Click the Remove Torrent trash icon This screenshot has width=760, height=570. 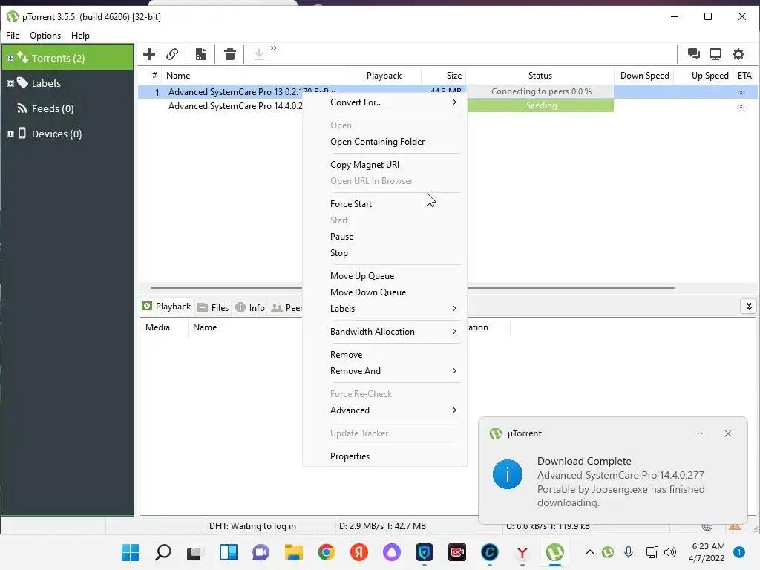pyautogui.click(x=230, y=53)
